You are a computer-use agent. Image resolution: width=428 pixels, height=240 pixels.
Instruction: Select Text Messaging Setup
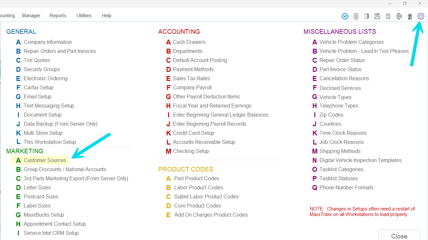(49, 106)
